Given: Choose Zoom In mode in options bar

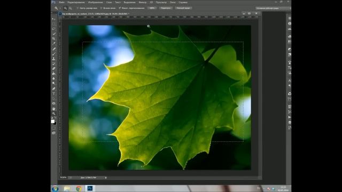Looking at the screenshot, I should [65, 8].
